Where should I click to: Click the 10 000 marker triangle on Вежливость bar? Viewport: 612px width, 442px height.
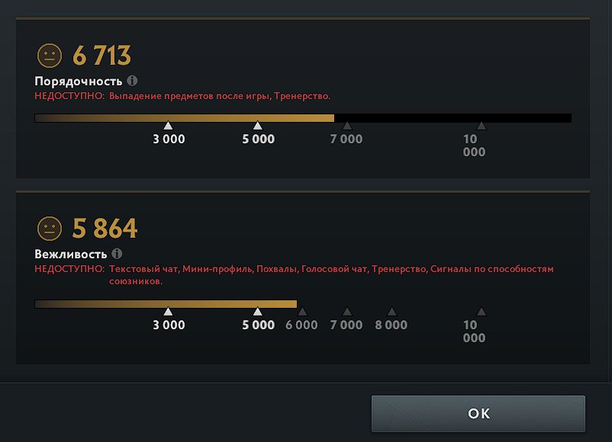(x=482, y=312)
